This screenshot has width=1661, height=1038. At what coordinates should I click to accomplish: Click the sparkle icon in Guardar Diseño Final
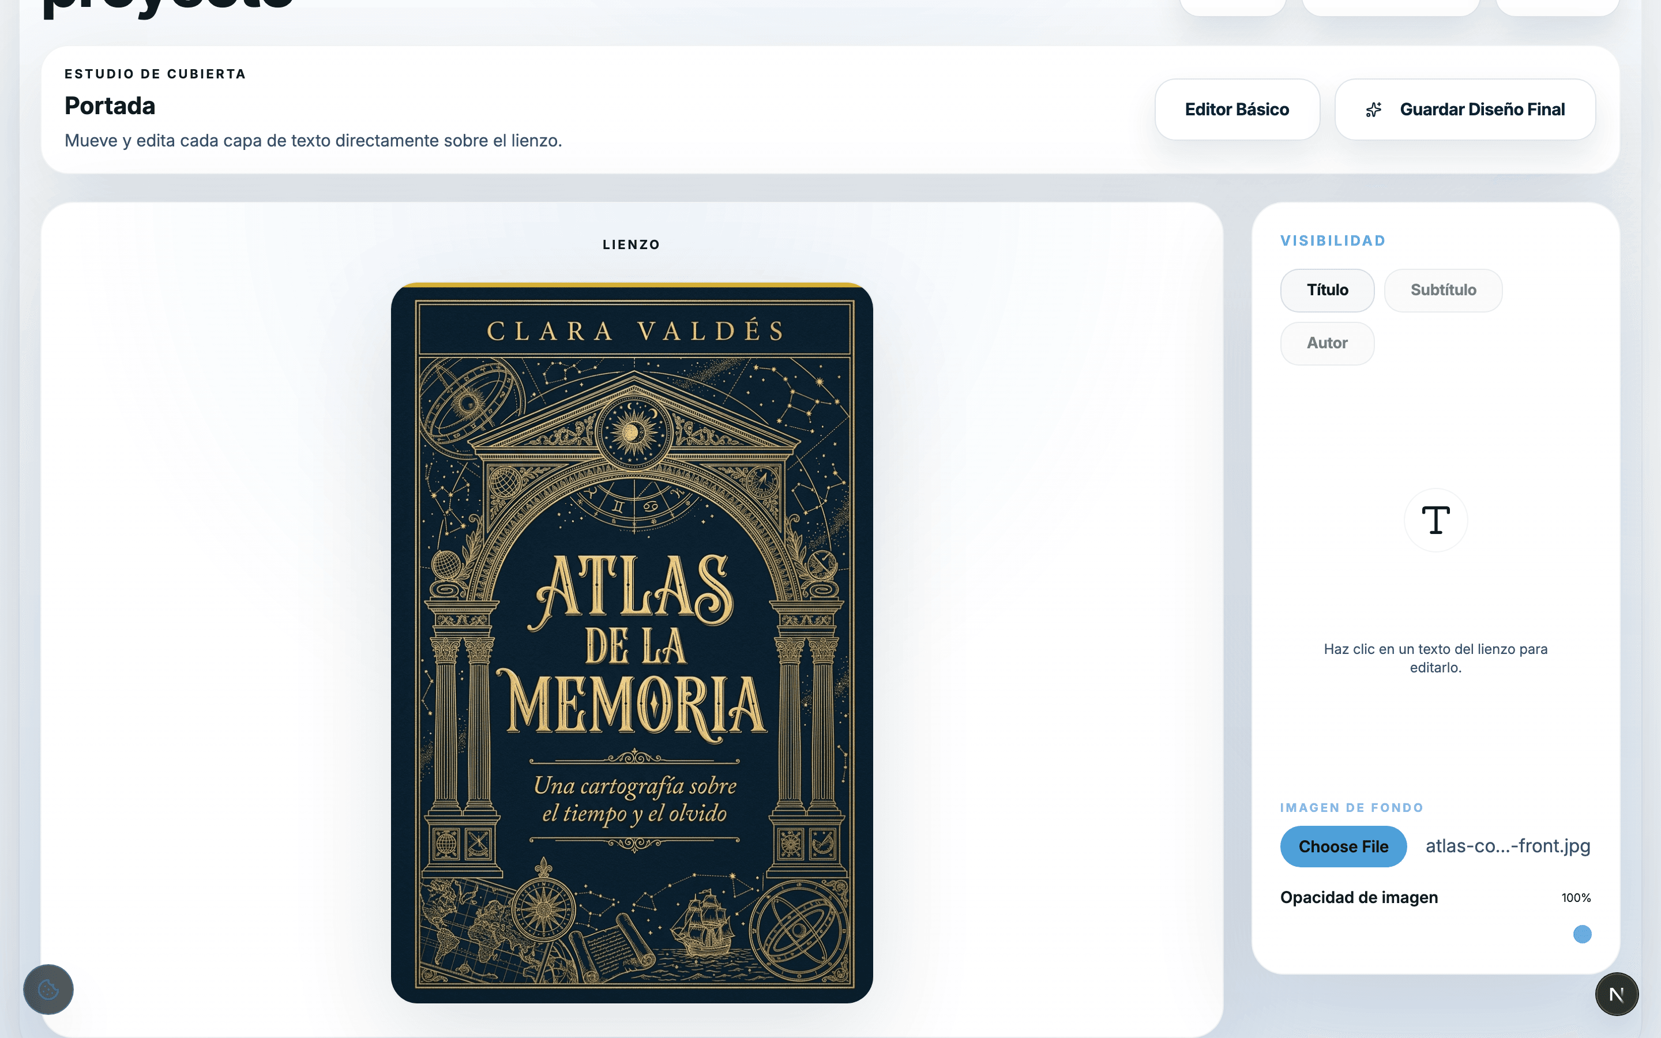1373,110
